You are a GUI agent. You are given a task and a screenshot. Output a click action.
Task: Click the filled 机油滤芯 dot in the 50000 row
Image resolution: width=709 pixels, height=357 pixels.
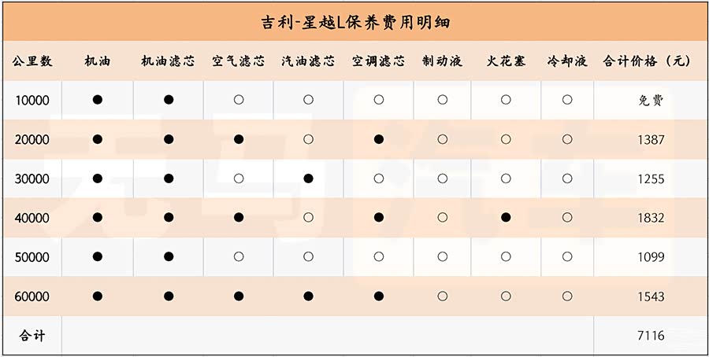(x=169, y=257)
